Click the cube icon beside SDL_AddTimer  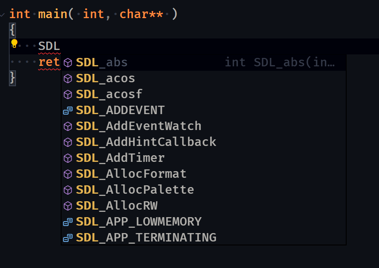coord(68,158)
